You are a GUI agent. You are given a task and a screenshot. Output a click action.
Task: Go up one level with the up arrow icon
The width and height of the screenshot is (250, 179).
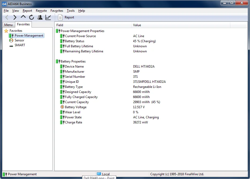[x=23, y=17]
